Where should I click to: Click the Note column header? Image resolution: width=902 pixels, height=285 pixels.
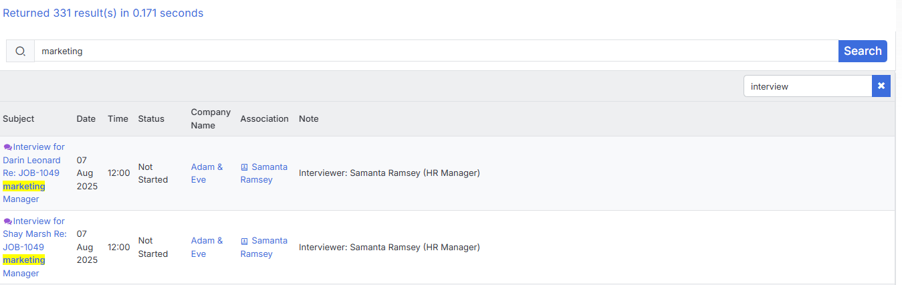pyautogui.click(x=309, y=119)
